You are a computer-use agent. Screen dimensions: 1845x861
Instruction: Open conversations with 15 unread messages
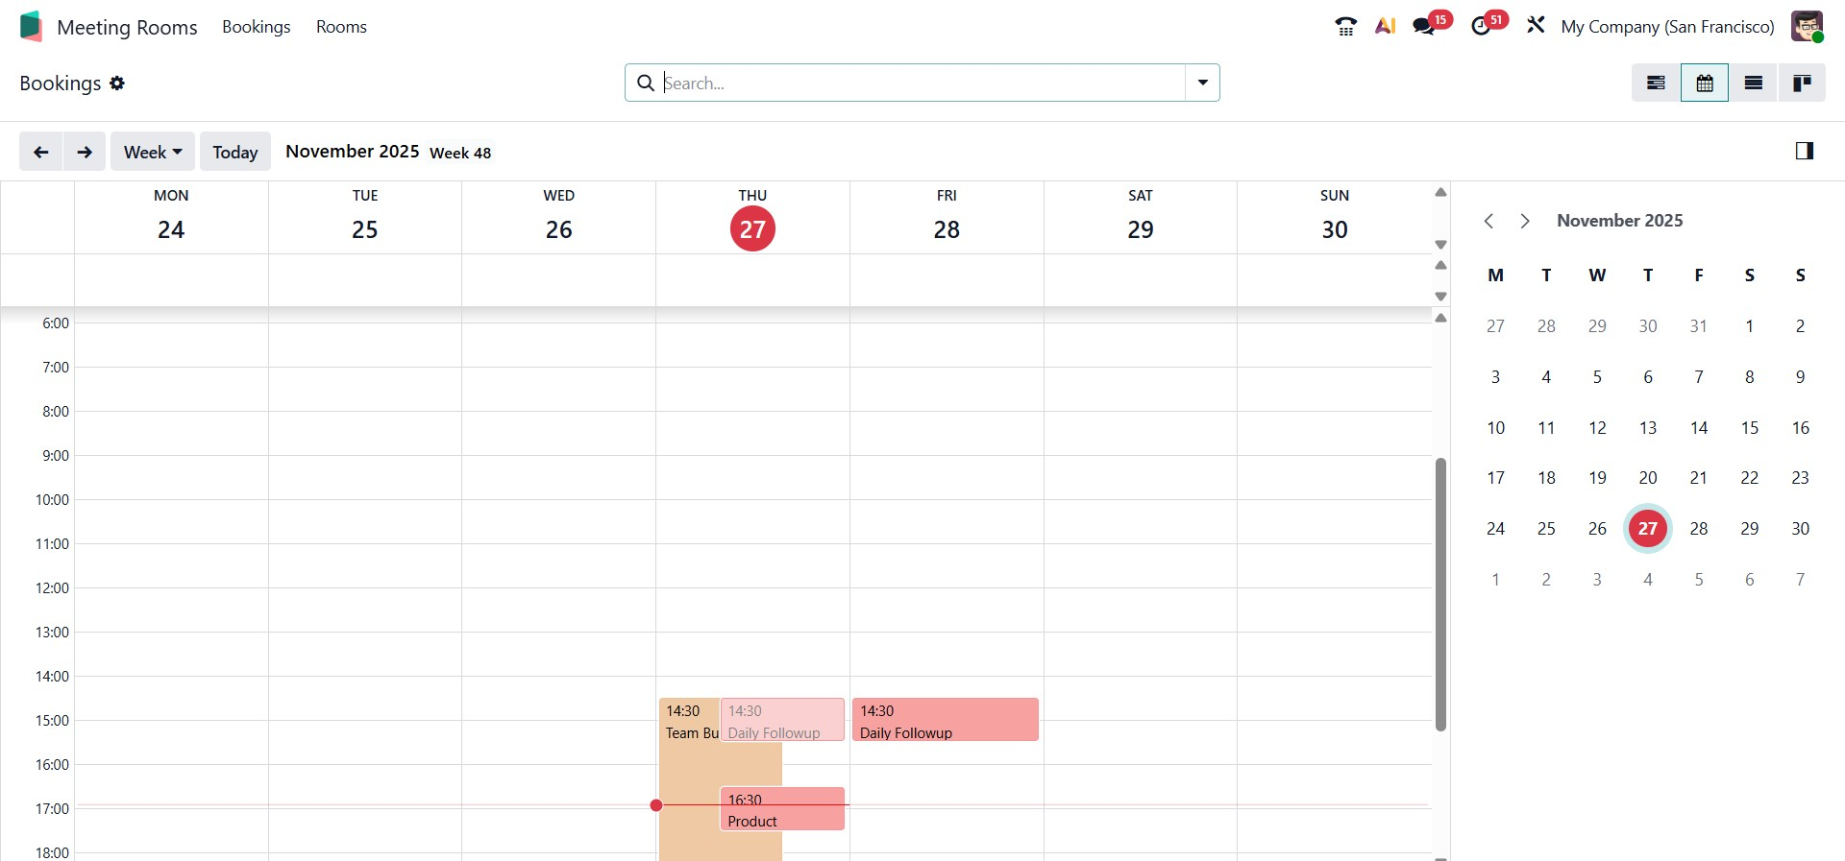pos(1425,27)
